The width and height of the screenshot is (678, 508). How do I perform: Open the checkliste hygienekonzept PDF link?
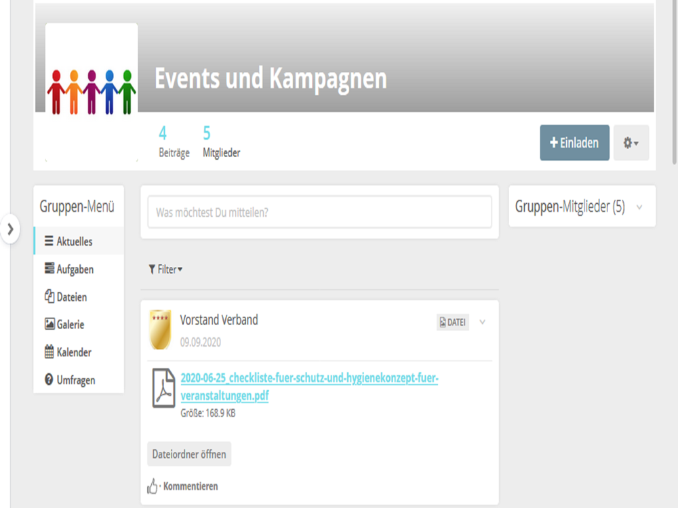click(309, 387)
